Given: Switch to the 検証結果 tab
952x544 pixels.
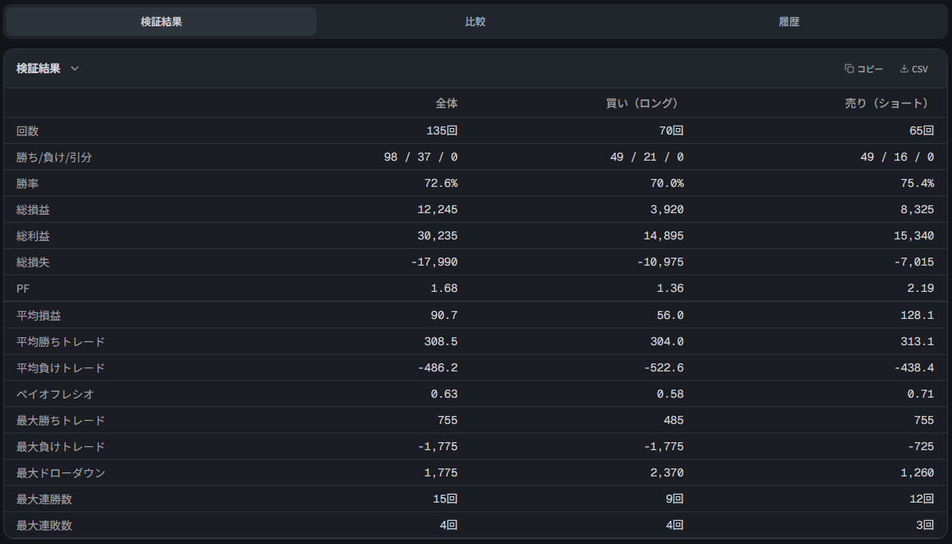Looking at the screenshot, I should [161, 21].
